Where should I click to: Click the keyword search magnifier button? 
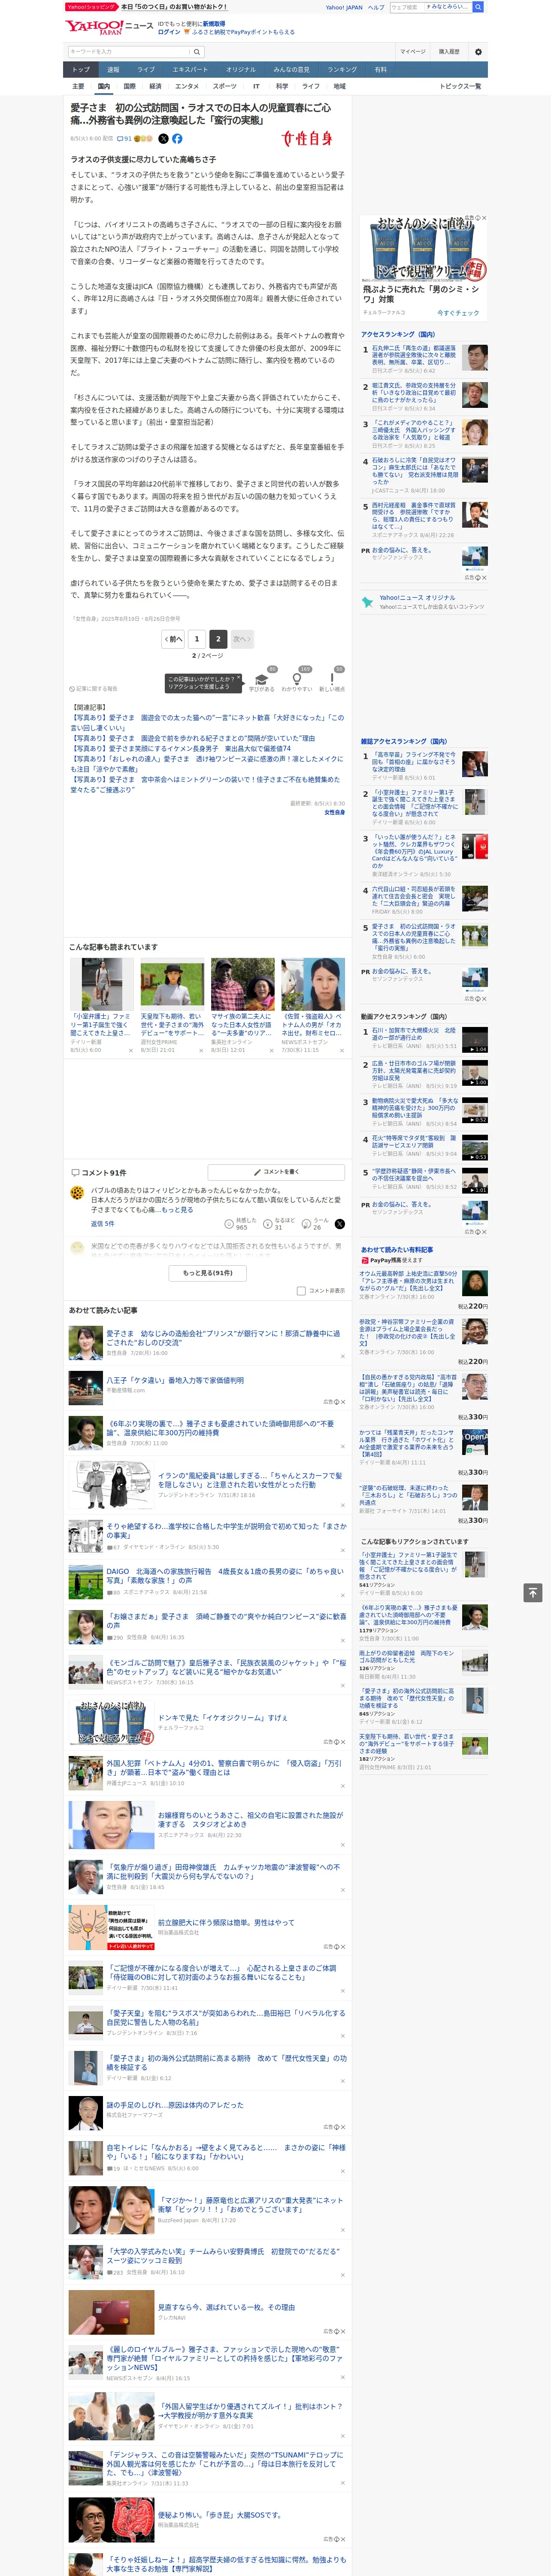coord(197,52)
